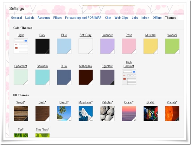Select the Desk wood-grain thumbnail
This screenshot has height=145, width=191.
42,113
